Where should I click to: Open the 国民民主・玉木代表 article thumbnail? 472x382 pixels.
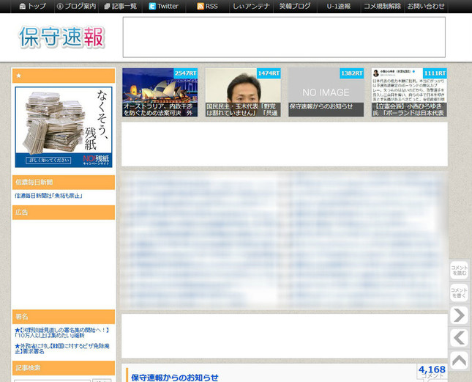(243, 92)
